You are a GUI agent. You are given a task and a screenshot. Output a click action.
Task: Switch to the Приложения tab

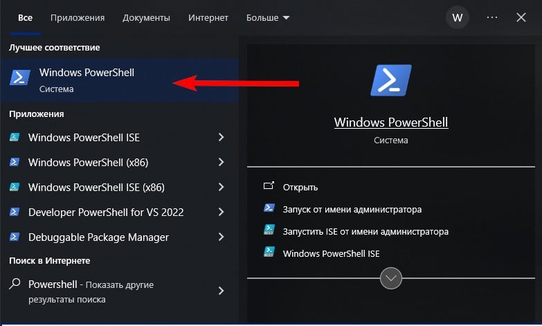point(78,18)
